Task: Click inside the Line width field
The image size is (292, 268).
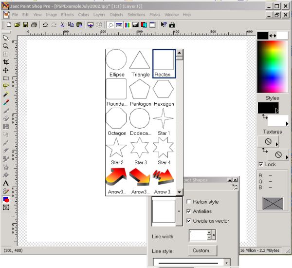Action: (x=198, y=235)
